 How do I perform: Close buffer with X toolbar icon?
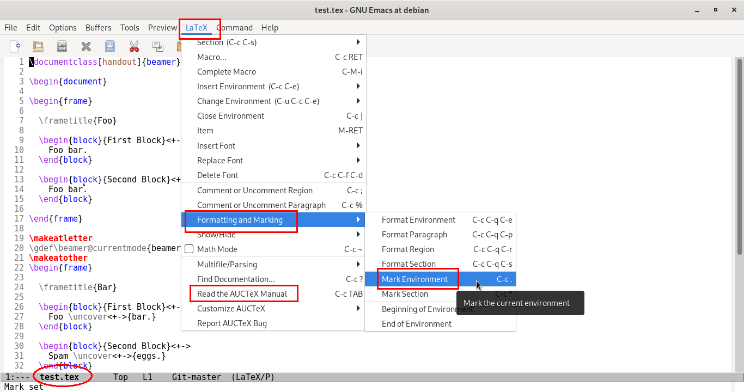pyautogui.click(x=86, y=46)
